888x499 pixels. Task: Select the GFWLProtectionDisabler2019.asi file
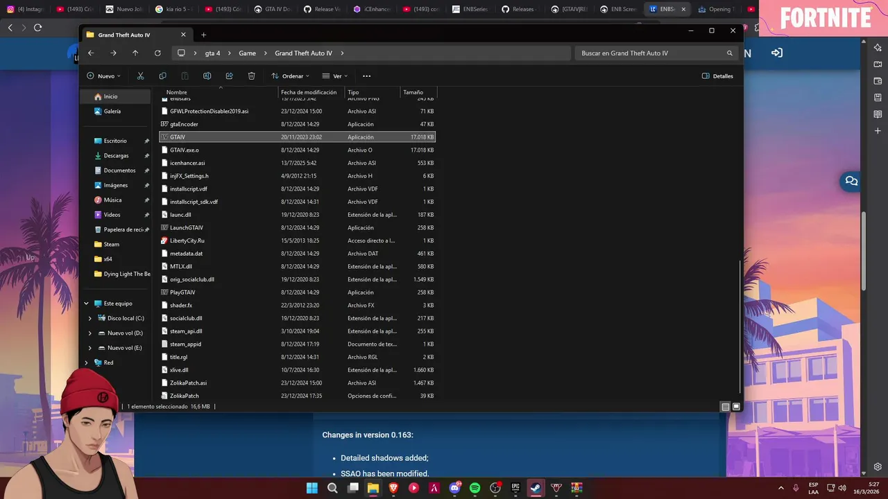pos(209,112)
